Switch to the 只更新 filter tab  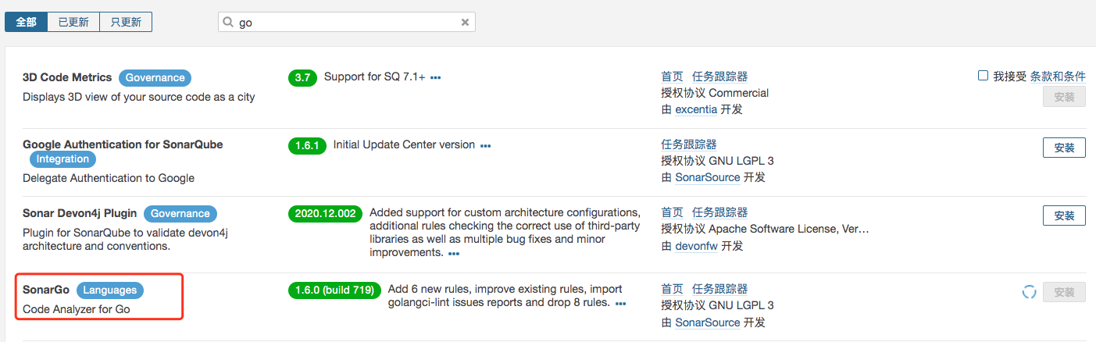click(126, 22)
